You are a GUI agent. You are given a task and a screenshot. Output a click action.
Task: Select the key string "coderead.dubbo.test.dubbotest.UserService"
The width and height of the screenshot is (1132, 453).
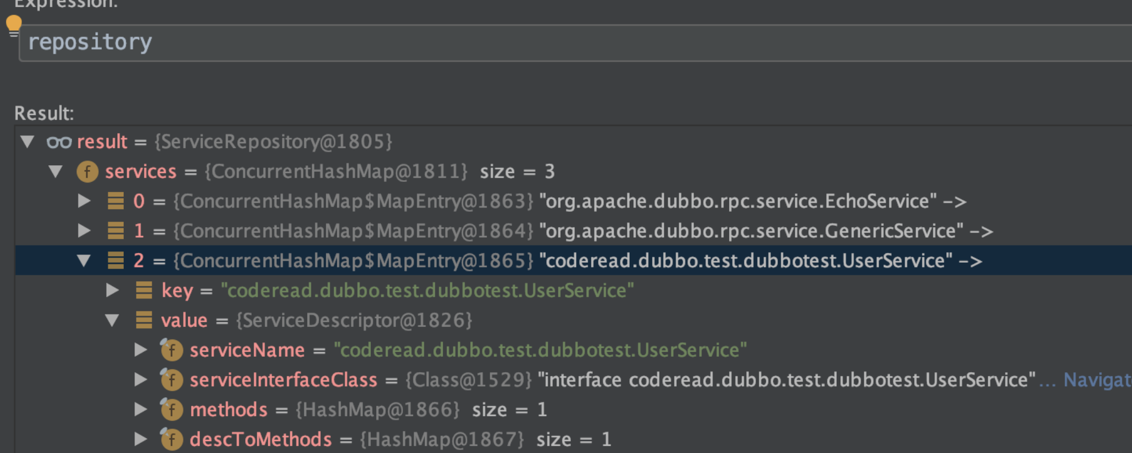[x=427, y=291]
